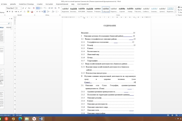The width and height of the screenshot is (182, 121).
Task: Toggle bulleted list
Action: 37,8
